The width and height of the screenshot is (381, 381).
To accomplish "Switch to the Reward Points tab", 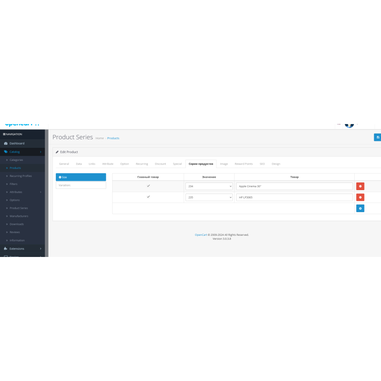I will 243,164.
